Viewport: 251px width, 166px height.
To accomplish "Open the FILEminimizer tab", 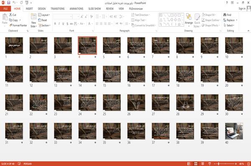I will (x=136, y=9).
